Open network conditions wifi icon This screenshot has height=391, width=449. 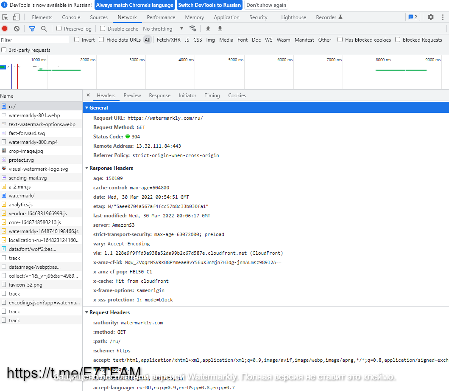(193, 28)
